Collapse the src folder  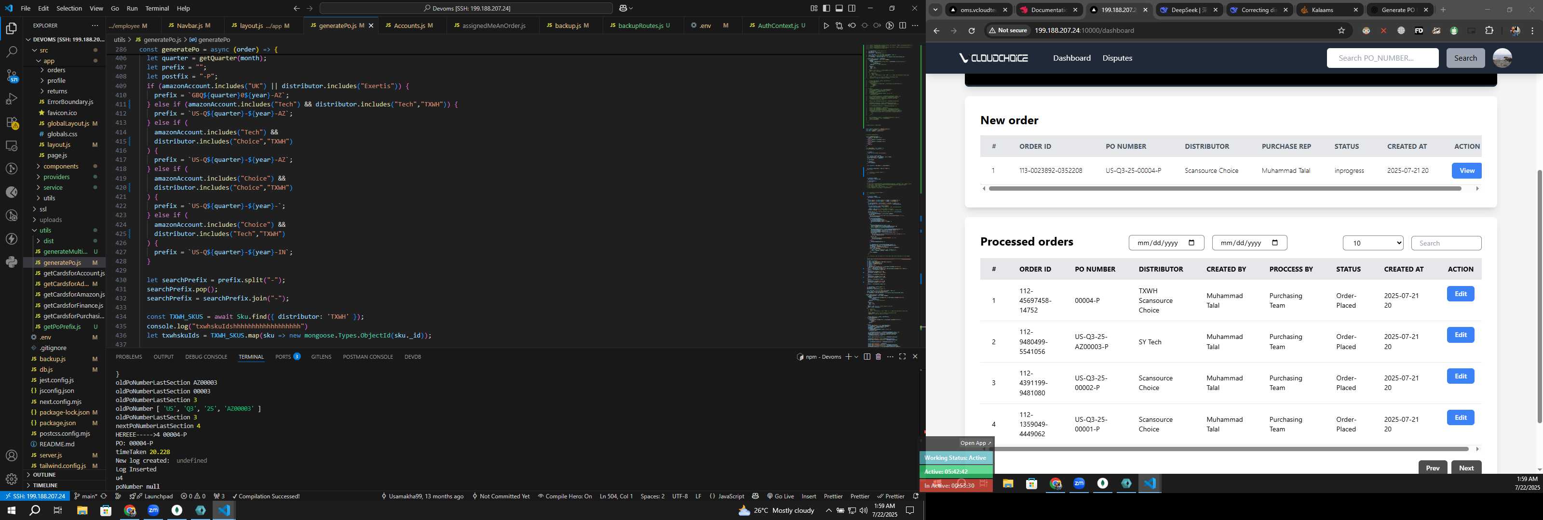43,50
